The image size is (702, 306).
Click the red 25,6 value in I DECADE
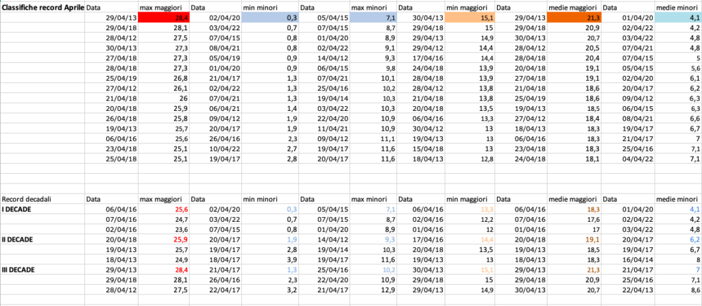click(x=164, y=209)
